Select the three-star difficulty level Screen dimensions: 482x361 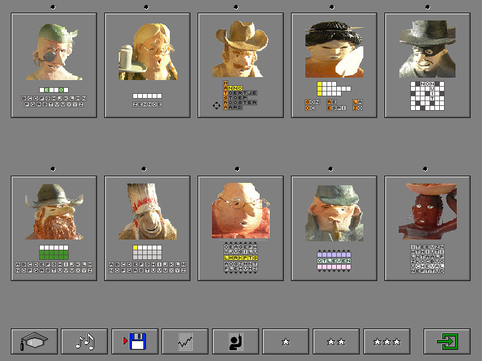387,341
